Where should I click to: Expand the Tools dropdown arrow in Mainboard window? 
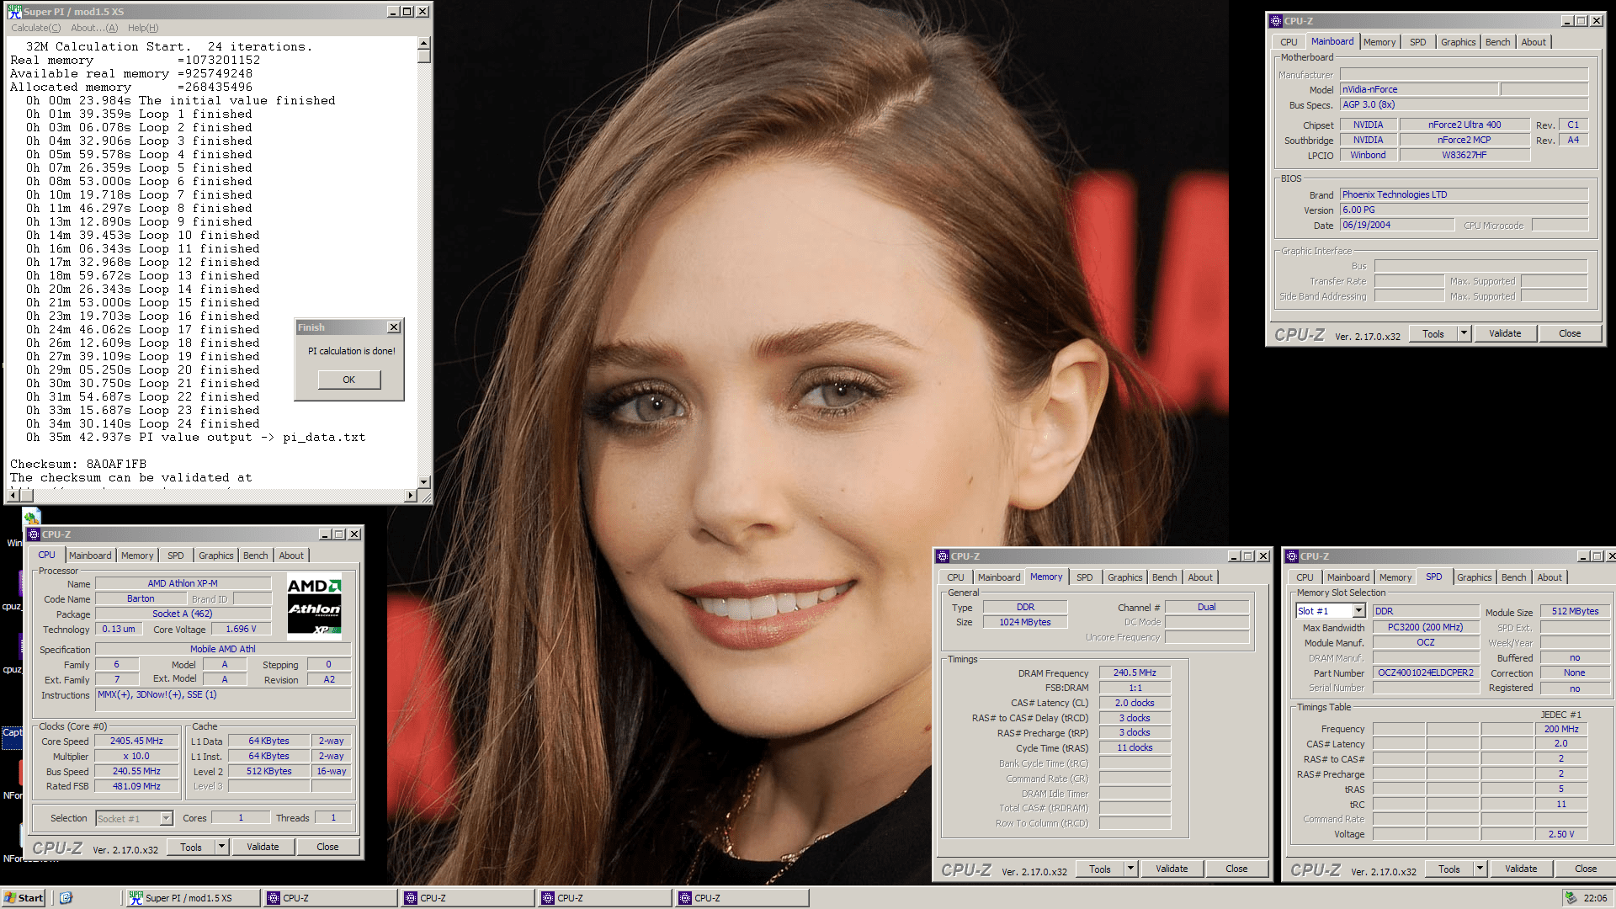[1464, 333]
